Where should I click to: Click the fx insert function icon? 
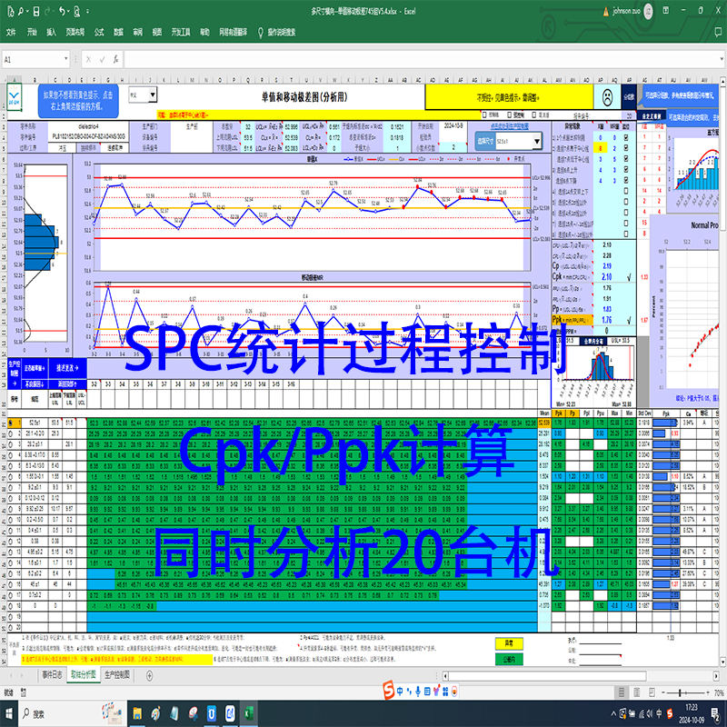(x=115, y=59)
